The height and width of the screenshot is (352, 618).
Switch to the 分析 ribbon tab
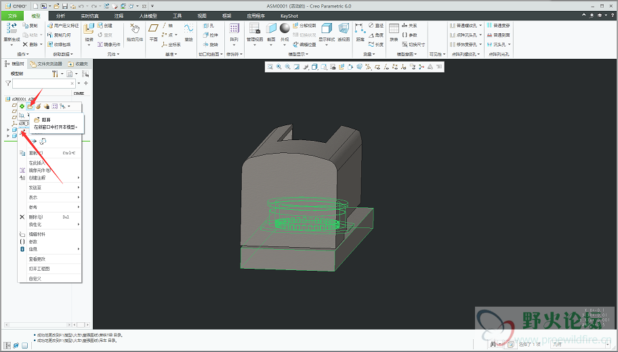60,16
